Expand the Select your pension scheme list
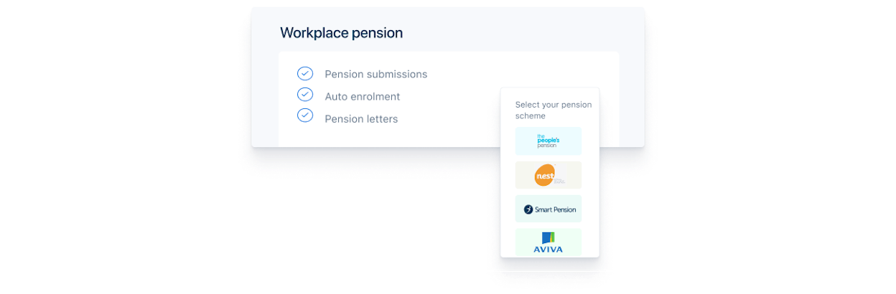896x294 pixels. [553, 110]
